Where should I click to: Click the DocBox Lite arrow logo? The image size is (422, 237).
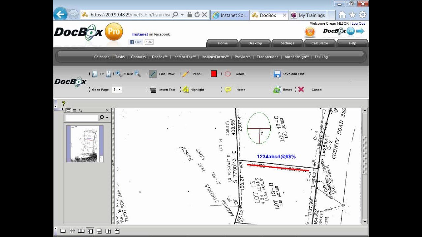coord(344,31)
